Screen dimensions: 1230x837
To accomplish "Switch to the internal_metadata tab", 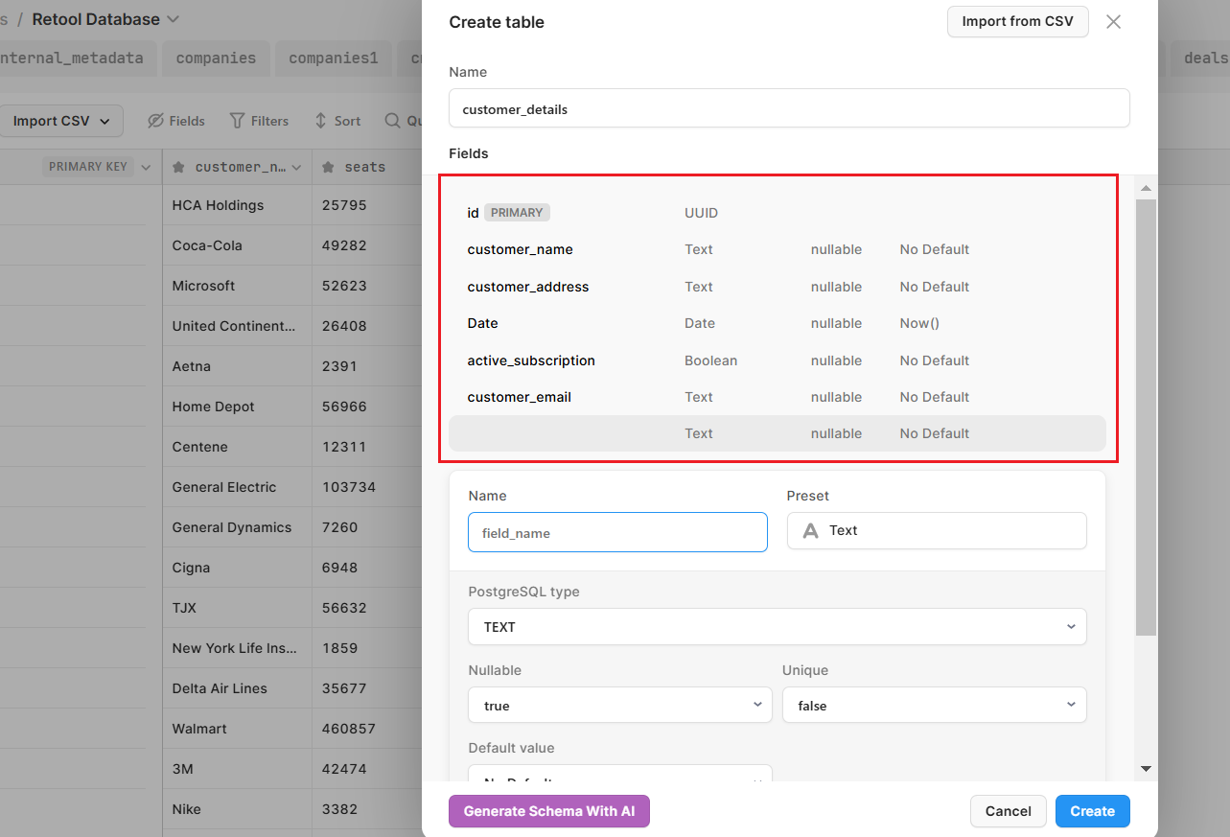I will pos(72,58).
